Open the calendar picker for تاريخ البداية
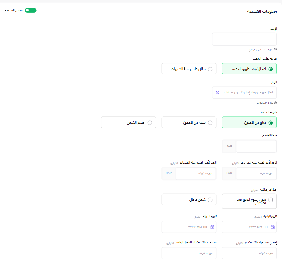This screenshot has height=262, width=282. click(273, 227)
